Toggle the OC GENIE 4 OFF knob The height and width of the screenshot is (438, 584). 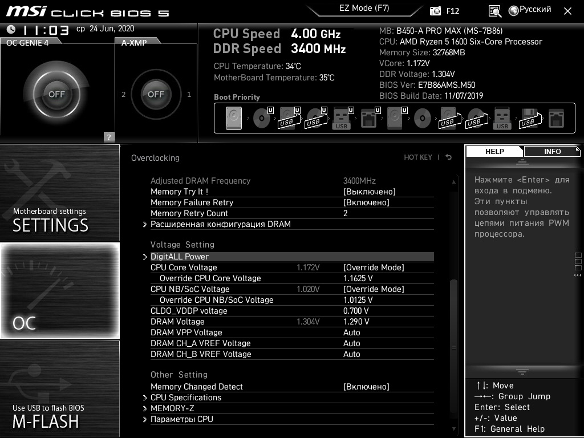tap(56, 94)
